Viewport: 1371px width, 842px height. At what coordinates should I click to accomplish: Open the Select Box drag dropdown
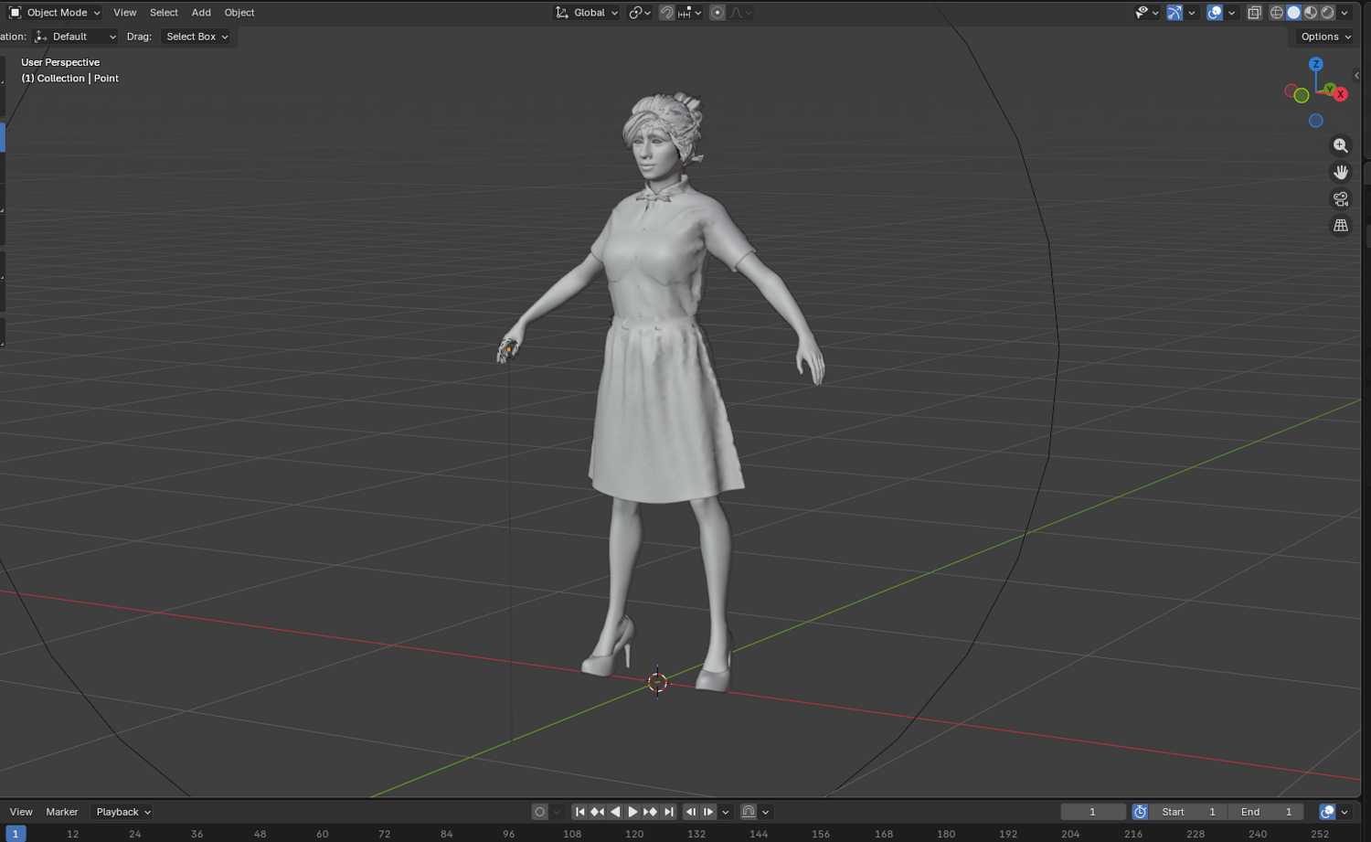(197, 37)
